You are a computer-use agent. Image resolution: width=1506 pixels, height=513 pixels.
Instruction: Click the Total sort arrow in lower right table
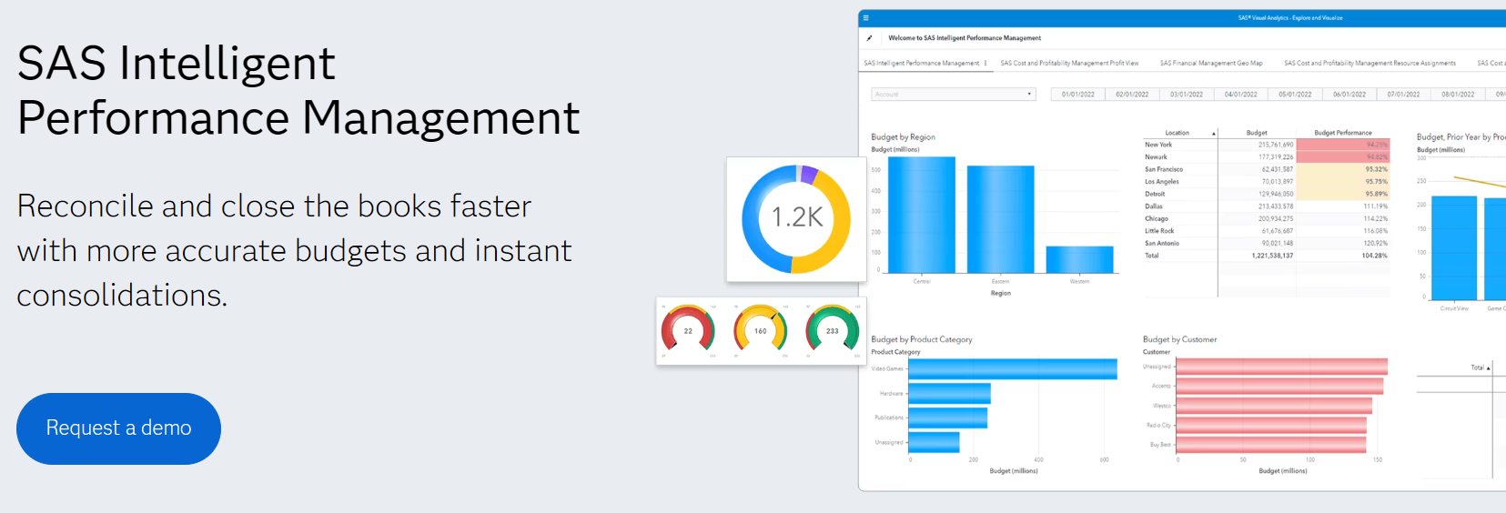[1488, 368]
